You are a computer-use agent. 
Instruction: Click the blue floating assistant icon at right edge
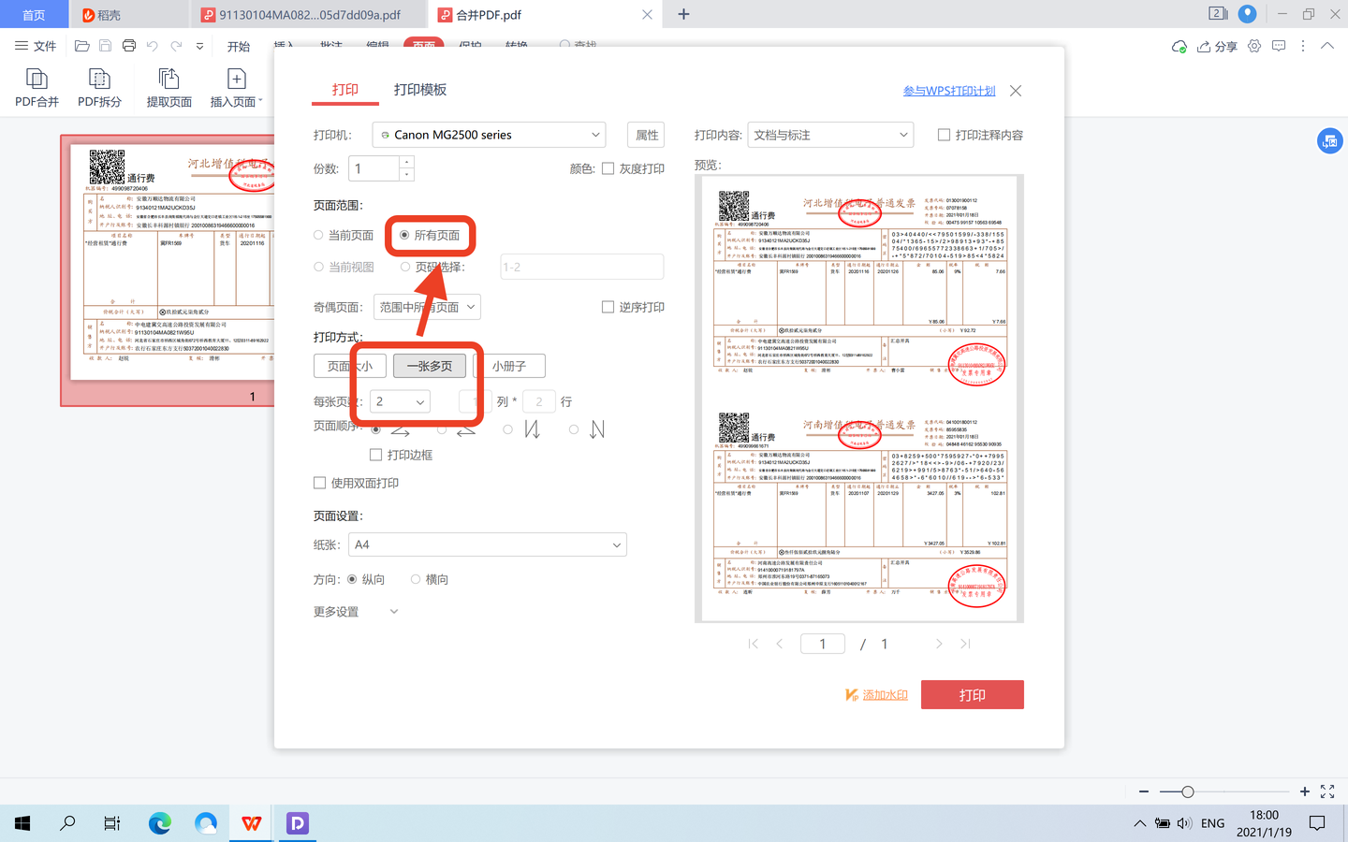[x=1329, y=141]
